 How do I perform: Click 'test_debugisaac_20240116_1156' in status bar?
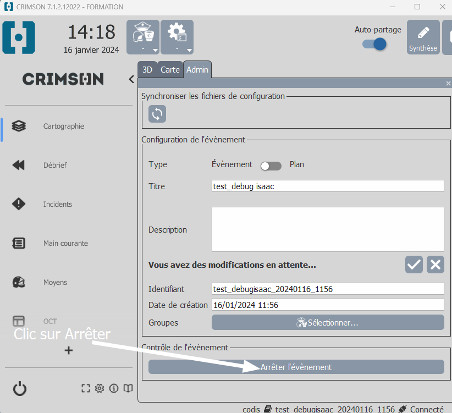[335, 409]
